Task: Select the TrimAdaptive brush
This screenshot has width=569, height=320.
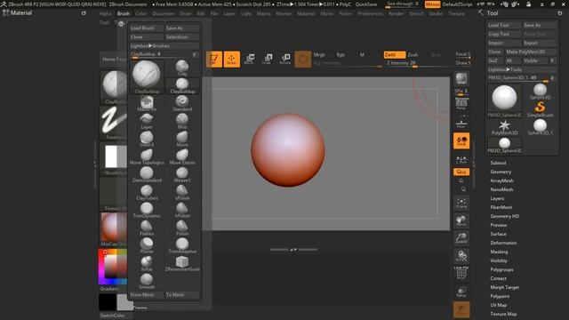Action: pyautogui.click(x=182, y=245)
